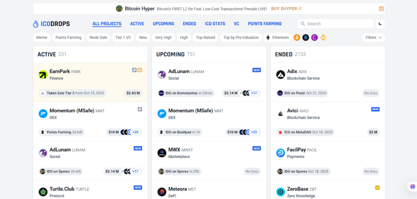Toggle the Top Raised filter chip

206,38
